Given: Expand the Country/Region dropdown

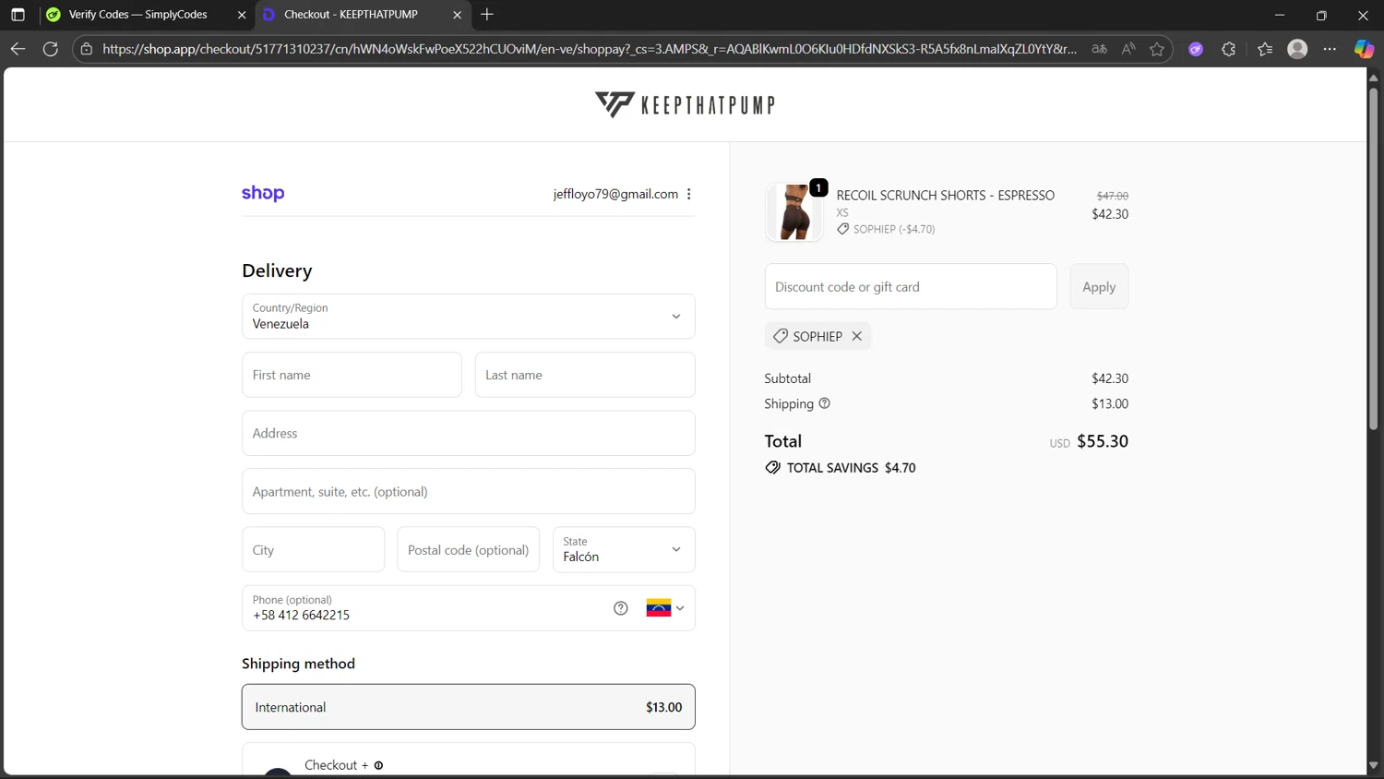Looking at the screenshot, I should pos(468,317).
